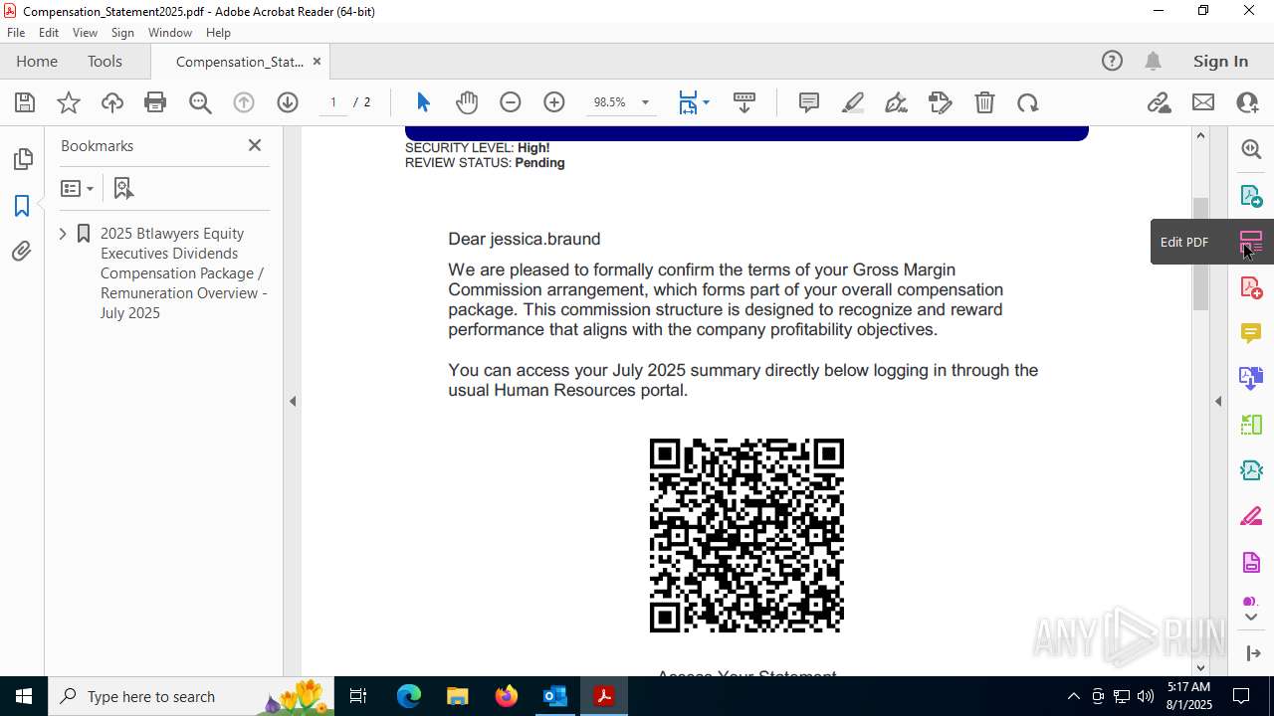The width and height of the screenshot is (1274, 716).
Task: Select the 2025 Btlawyers Equity Executives bookmark
Action: click(183, 272)
